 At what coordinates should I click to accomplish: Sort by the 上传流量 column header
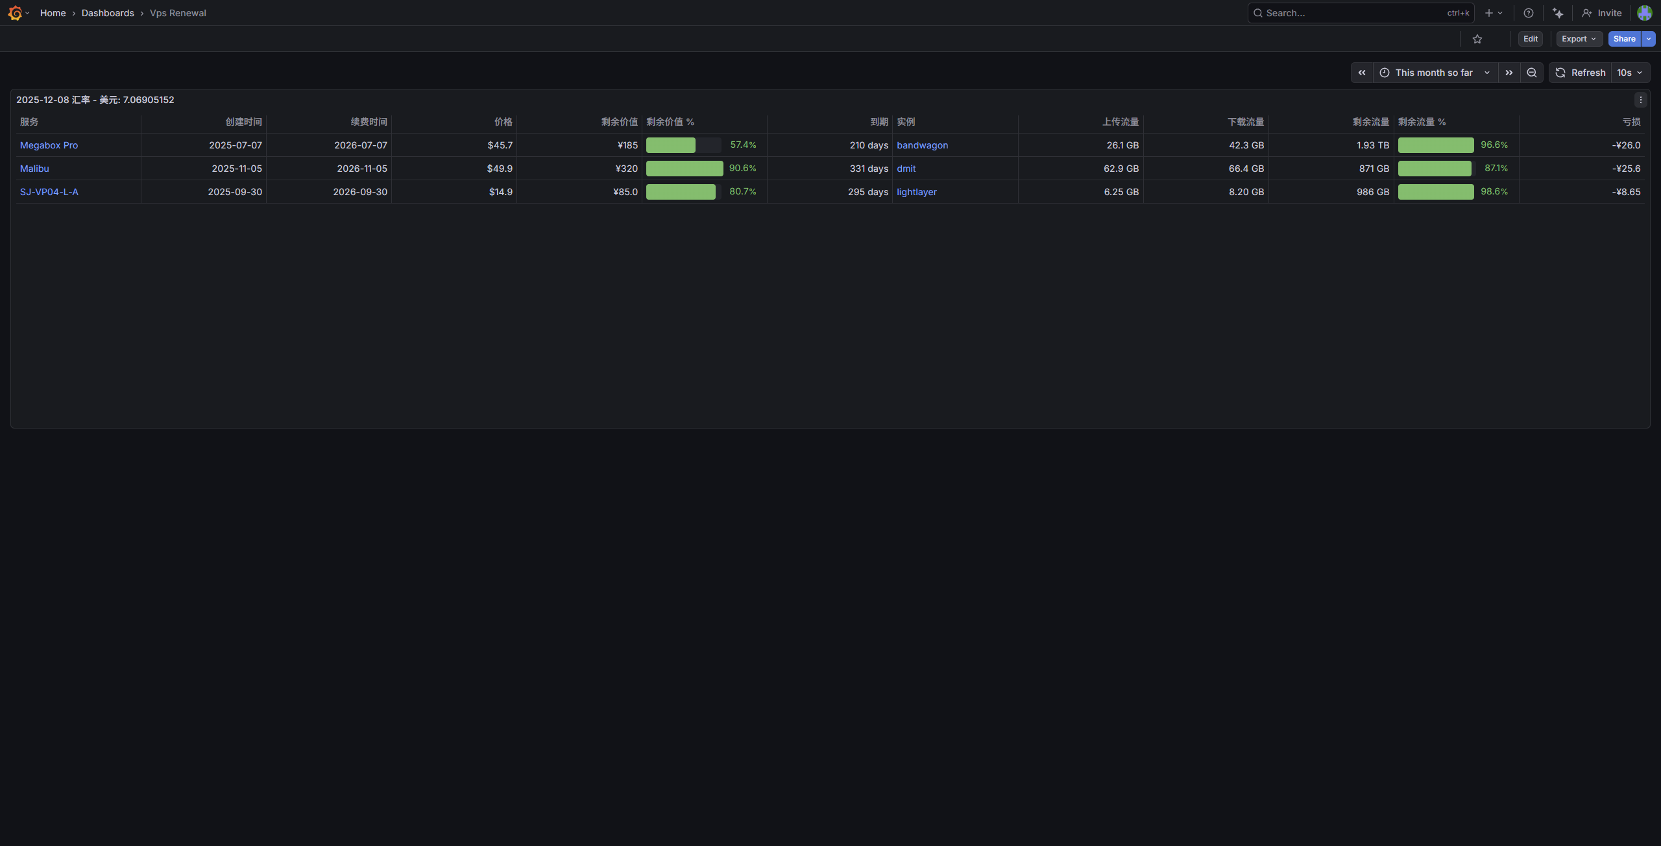(x=1121, y=122)
